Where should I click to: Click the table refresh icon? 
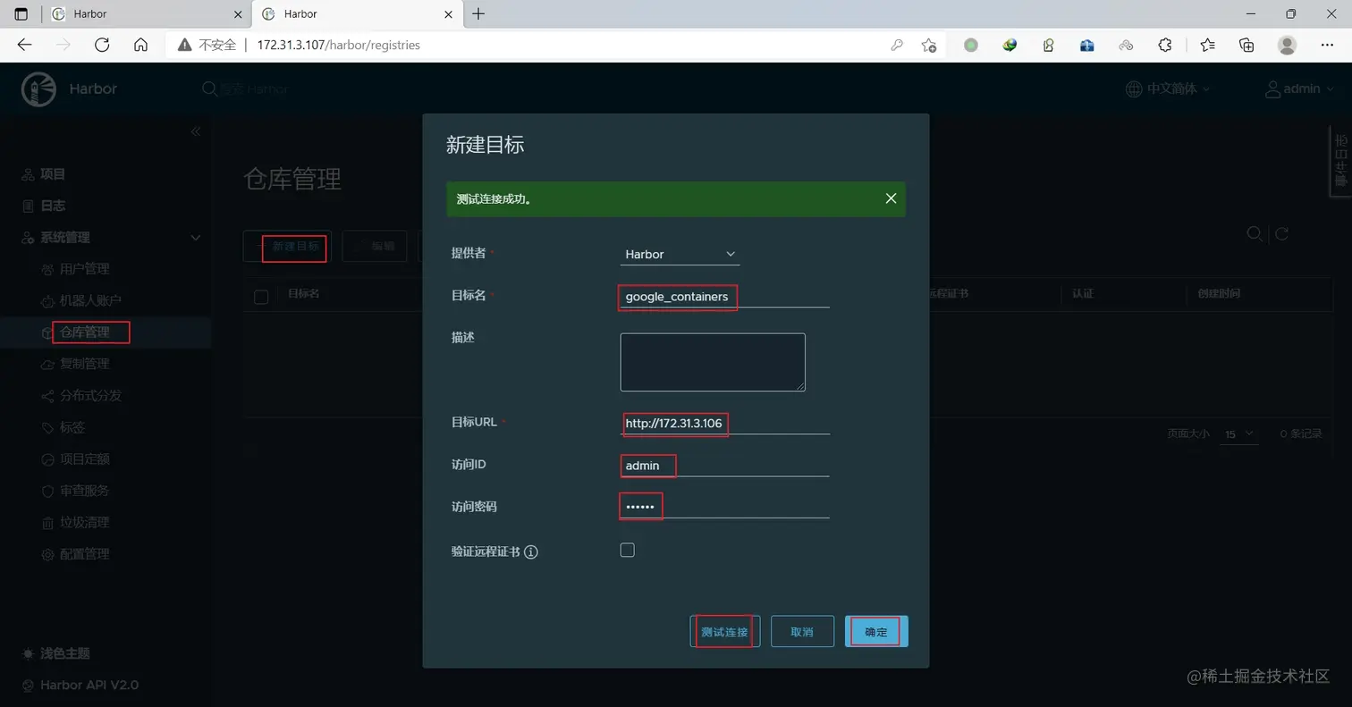(1280, 233)
